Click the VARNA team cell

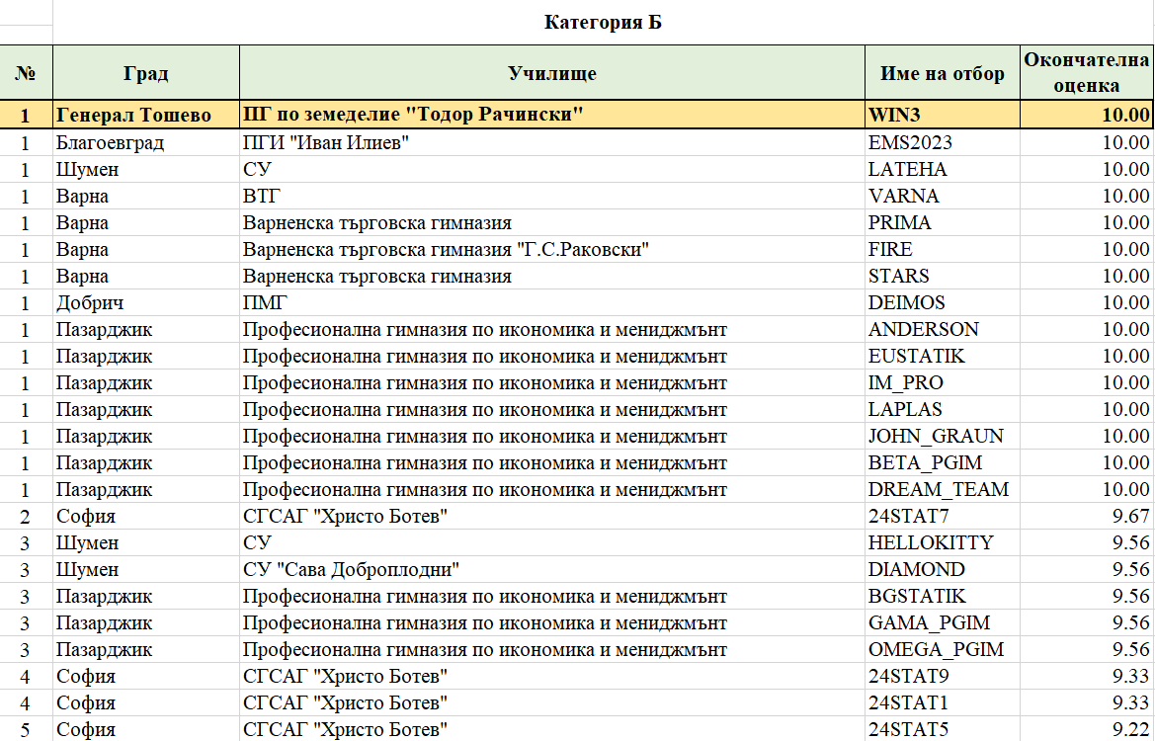pyautogui.click(x=943, y=196)
